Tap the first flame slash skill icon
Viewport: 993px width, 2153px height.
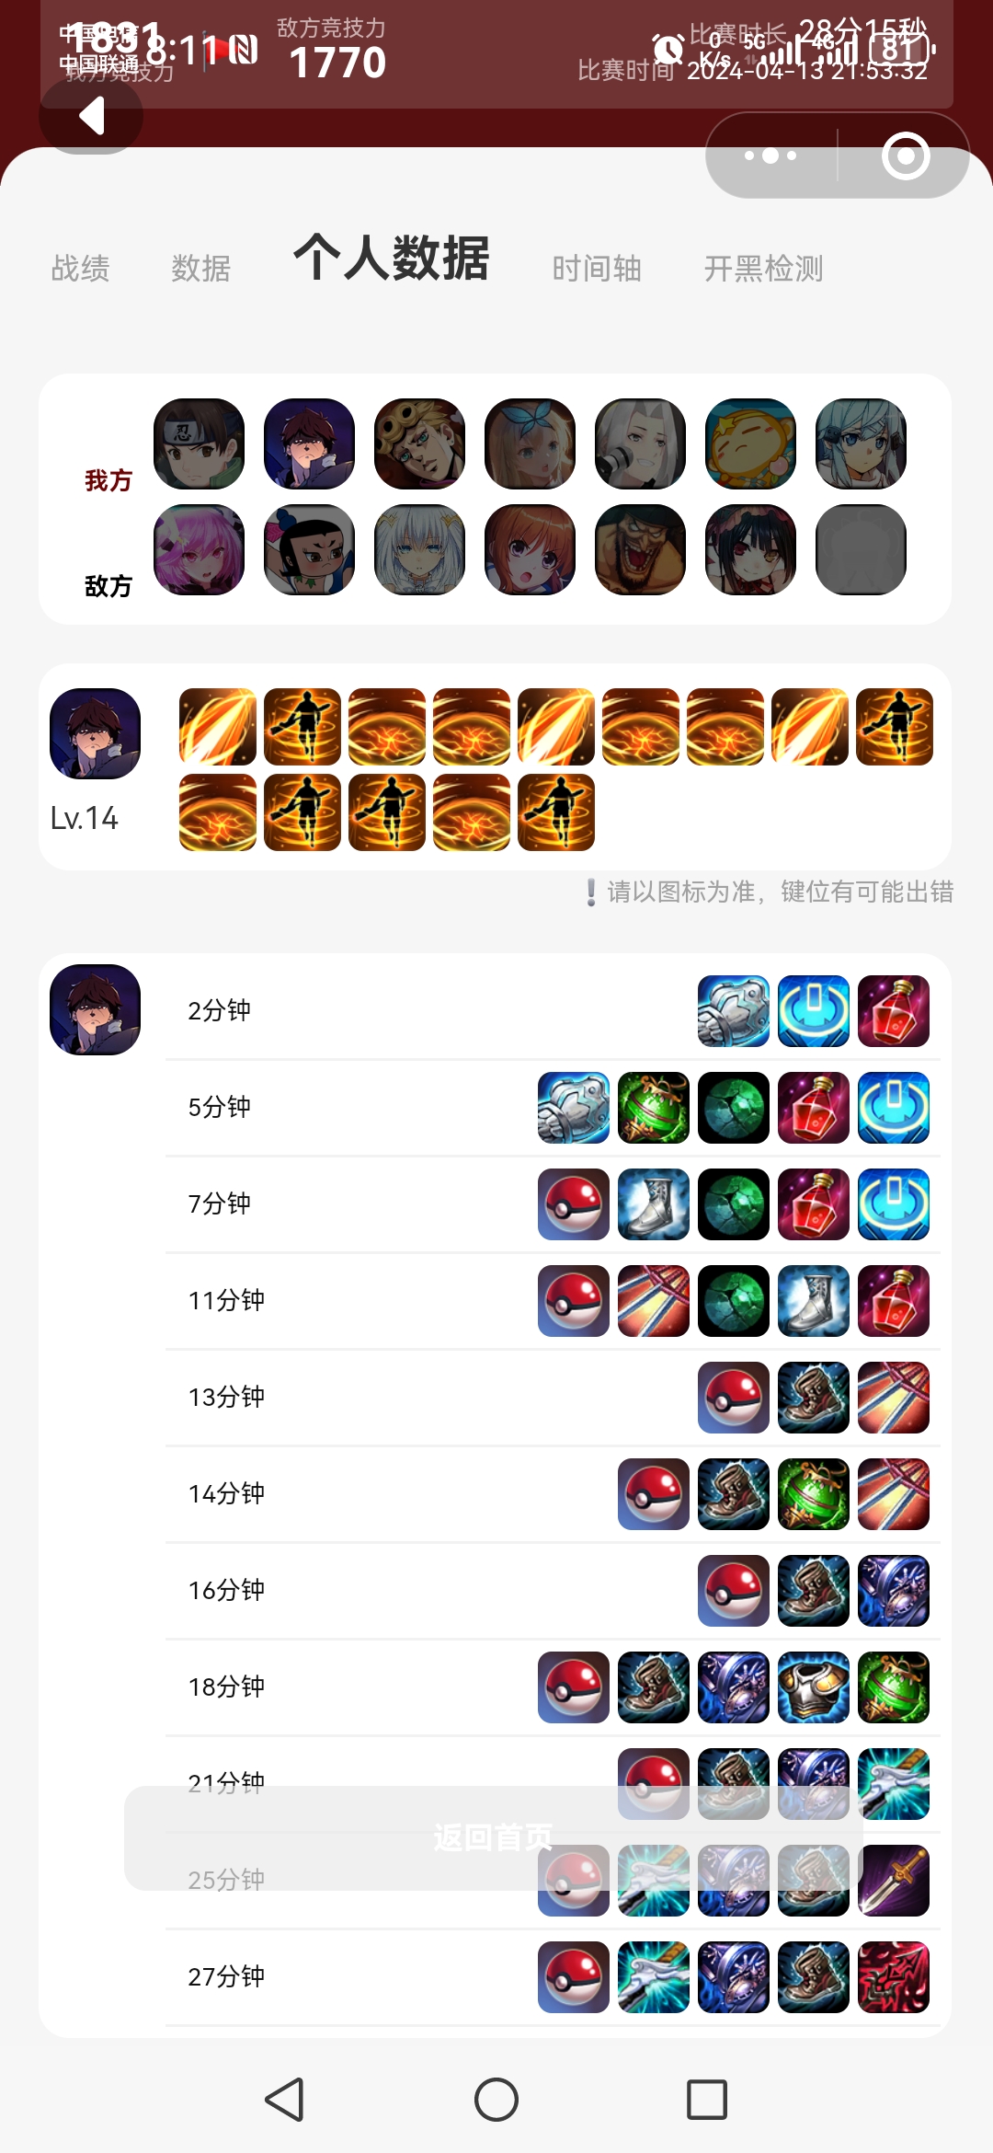coord(218,727)
